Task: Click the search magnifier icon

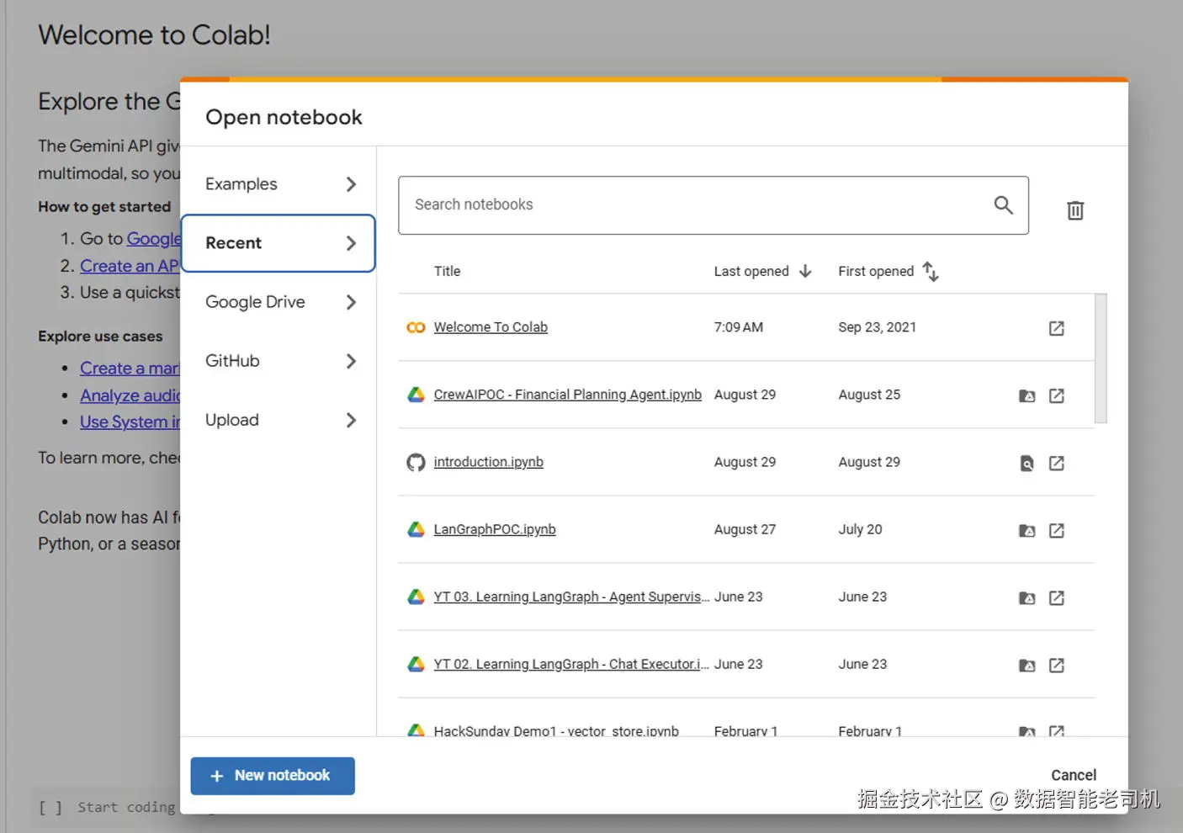Action: click(x=1003, y=204)
